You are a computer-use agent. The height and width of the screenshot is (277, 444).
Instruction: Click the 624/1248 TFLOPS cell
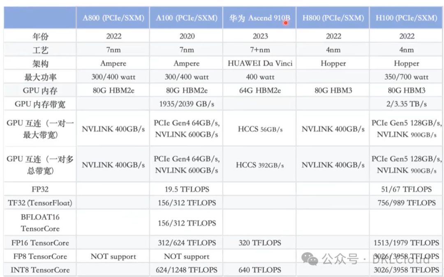click(x=187, y=270)
